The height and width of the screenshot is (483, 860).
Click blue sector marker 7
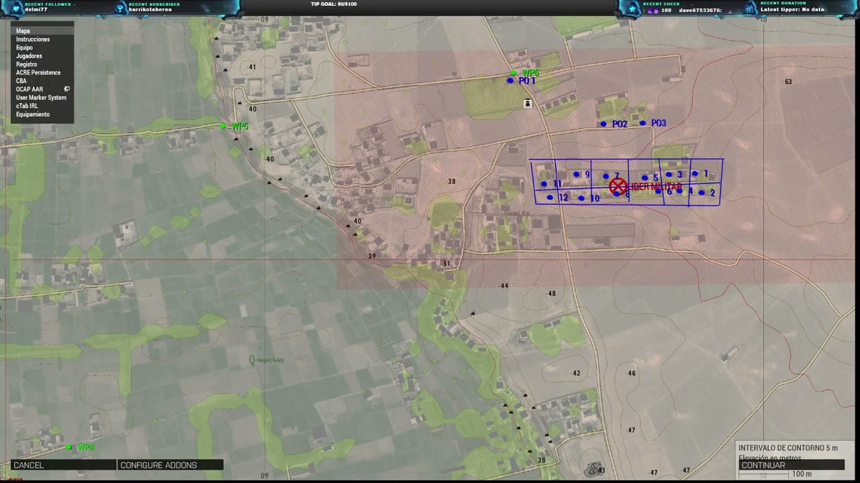click(x=606, y=176)
